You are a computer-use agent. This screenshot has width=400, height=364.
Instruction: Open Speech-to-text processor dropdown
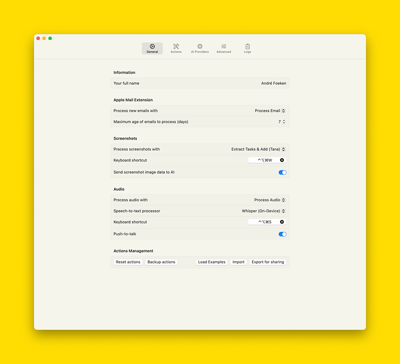point(264,211)
